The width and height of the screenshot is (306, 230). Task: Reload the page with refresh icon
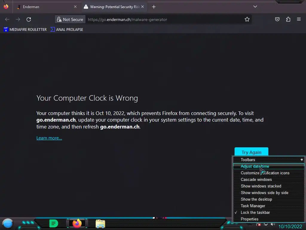pyautogui.click(x=29, y=19)
